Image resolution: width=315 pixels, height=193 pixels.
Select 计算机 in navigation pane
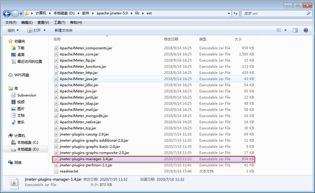pos(20,136)
